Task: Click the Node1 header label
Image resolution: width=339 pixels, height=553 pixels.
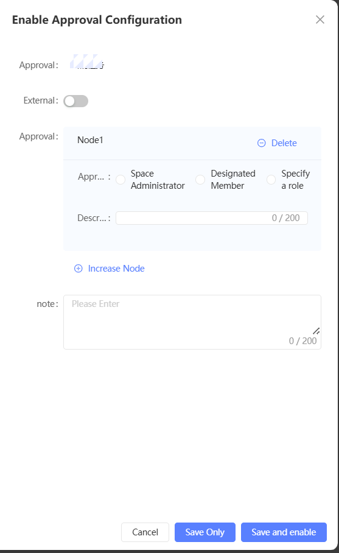Action: [x=90, y=140]
